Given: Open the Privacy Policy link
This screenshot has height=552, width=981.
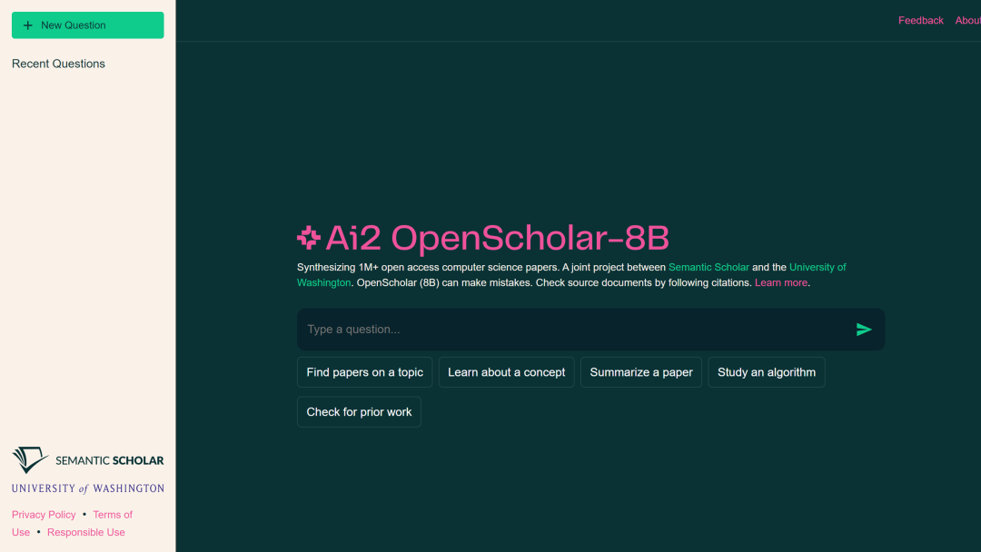Looking at the screenshot, I should pyautogui.click(x=44, y=515).
